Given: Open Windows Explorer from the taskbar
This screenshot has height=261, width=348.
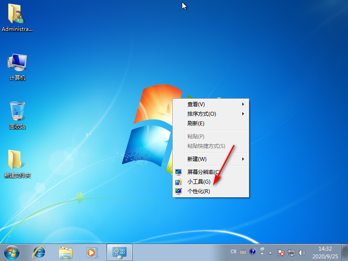Looking at the screenshot, I should [66, 252].
